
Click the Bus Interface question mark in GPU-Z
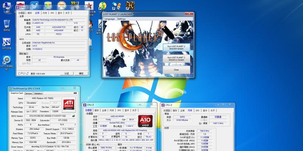click(75, 125)
